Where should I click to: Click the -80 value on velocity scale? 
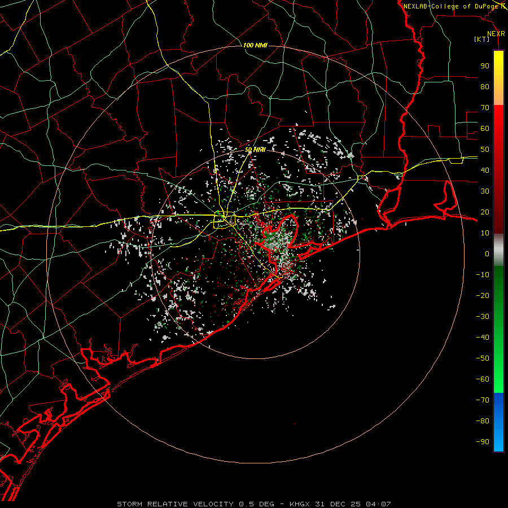[483, 421]
